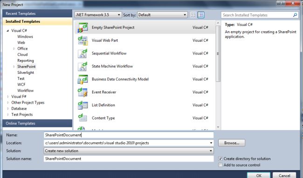This screenshot has height=178, width=303.
Task: Click the Browse... button
Action: coord(232,143)
